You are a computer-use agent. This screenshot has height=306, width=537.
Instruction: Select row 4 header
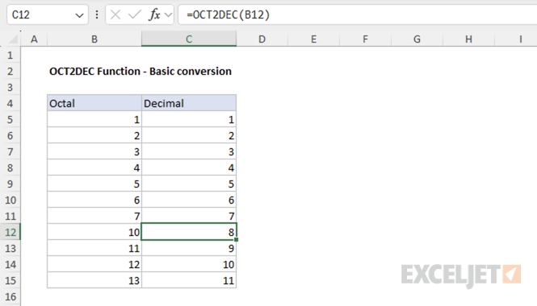pyautogui.click(x=10, y=103)
